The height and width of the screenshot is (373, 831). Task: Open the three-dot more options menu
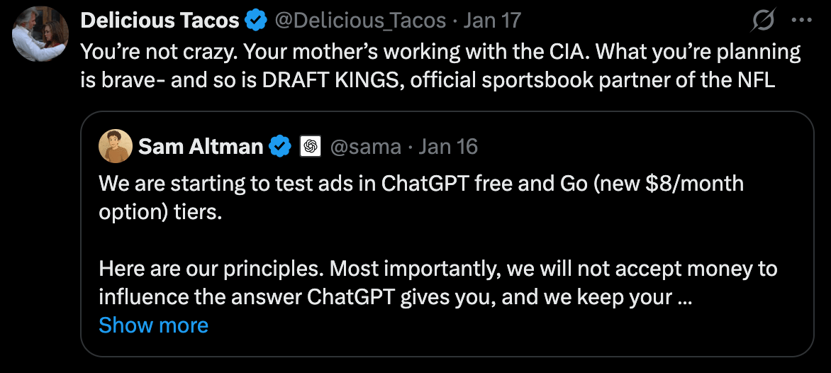(x=802, y=21)
